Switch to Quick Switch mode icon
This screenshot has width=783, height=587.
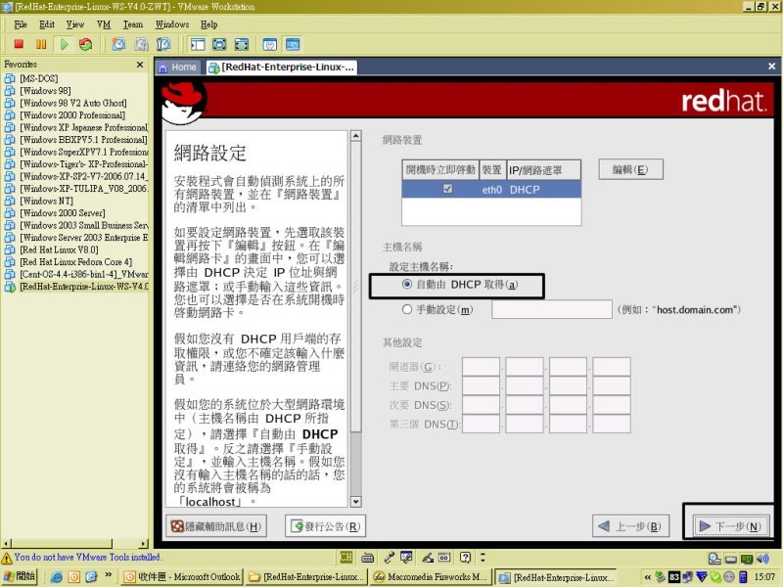tap(219, 44)
